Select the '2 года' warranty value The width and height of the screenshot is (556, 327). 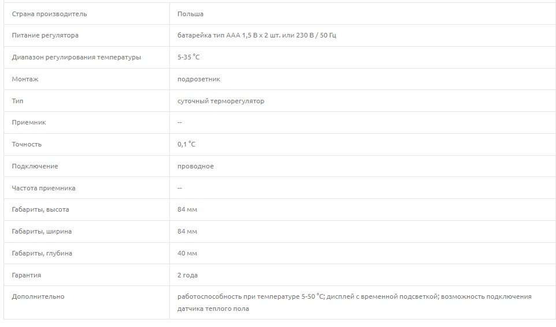click(188, 276)
